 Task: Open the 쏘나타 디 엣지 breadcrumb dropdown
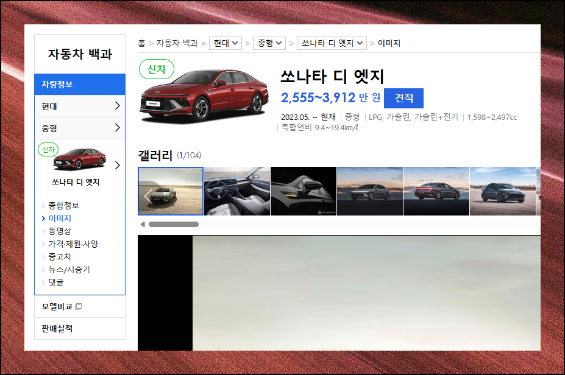pos(332,43)
